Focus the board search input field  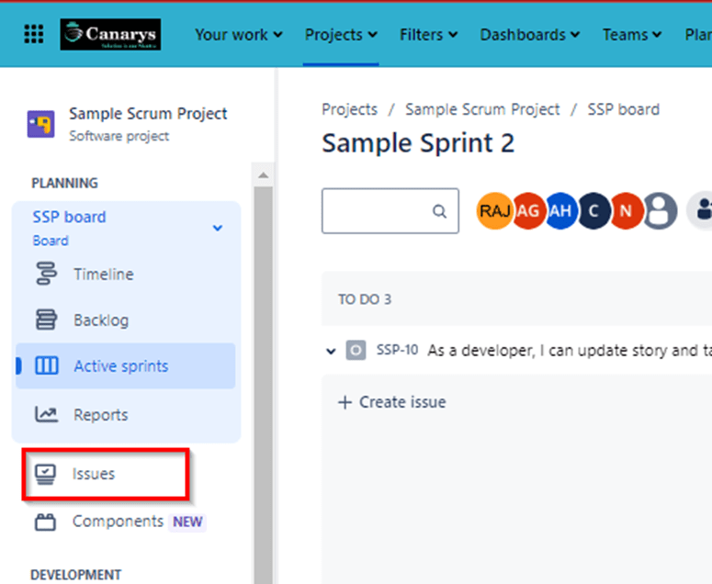coord(390,211)
